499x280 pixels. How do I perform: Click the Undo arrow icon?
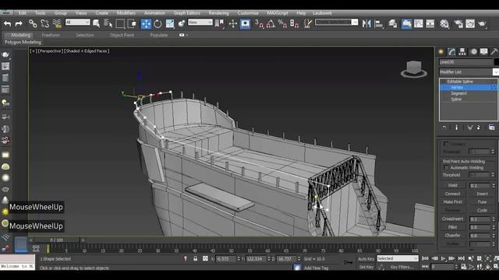pos(7,23)
